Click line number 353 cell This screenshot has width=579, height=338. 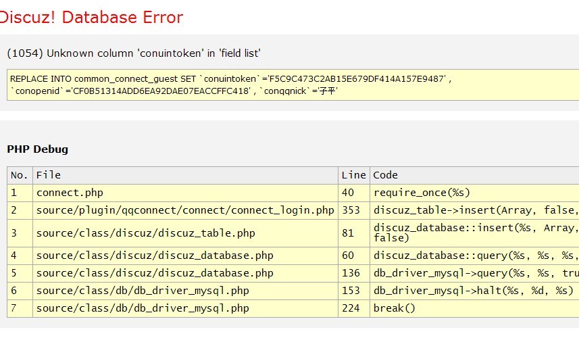[x=351, y=210]
